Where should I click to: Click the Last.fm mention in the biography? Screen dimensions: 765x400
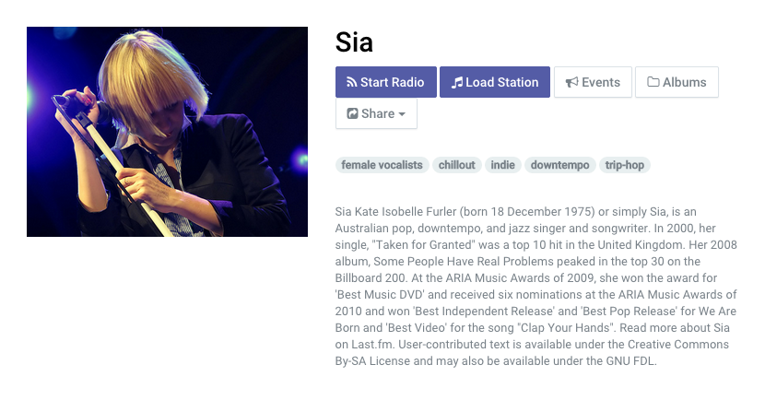pyautogui.click(x=372, y=345)
